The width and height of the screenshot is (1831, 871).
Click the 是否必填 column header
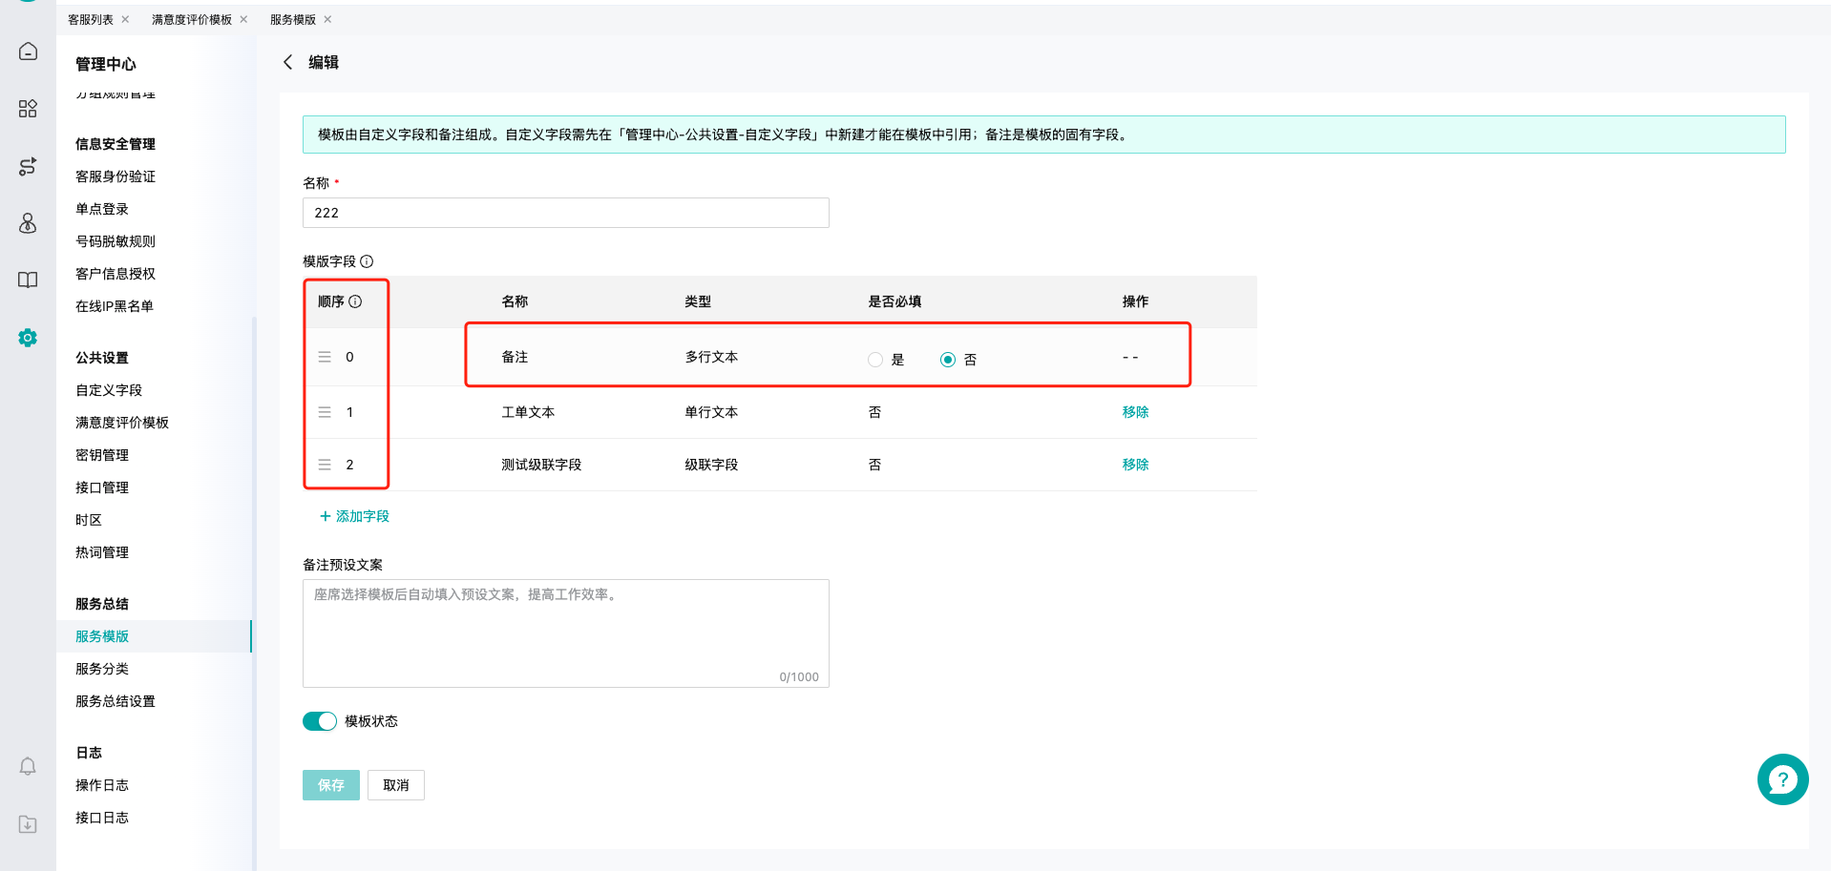pyautogui.click(x=894, y=301)
